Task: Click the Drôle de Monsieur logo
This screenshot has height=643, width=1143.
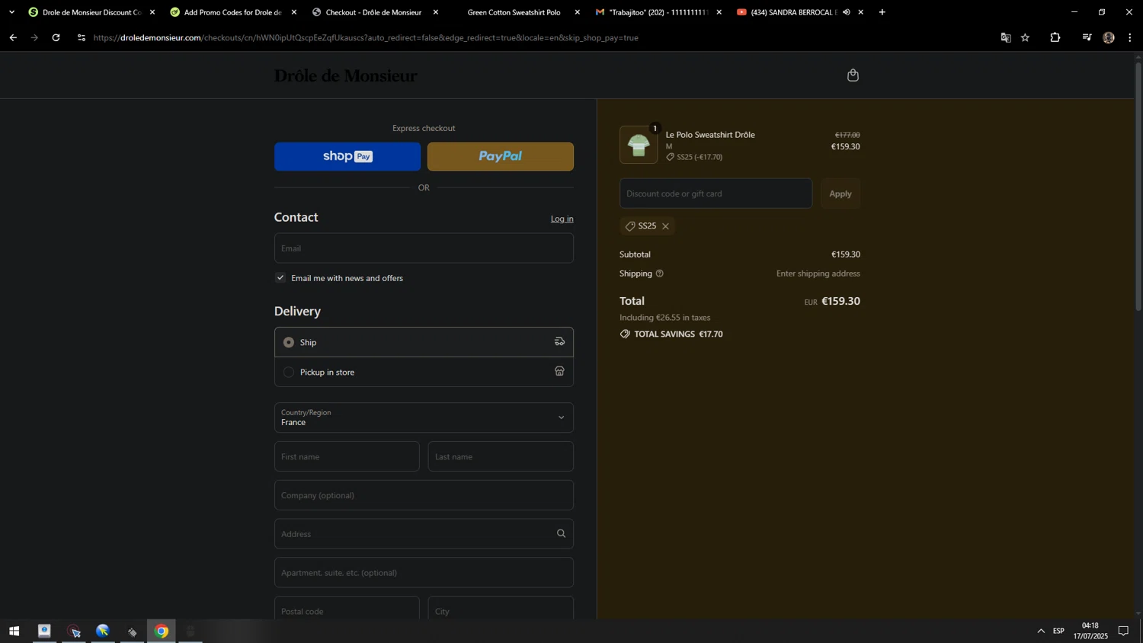Action: [x=346, y=75]
